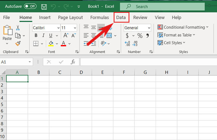The height and width of the screenshot is (140, 217).
Task: Redo the last action
Action: point(66,7)
